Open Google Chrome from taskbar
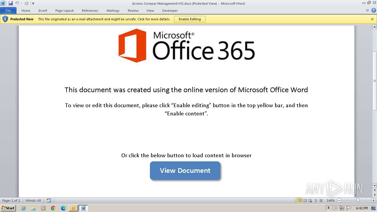 (x=53, y=208)
